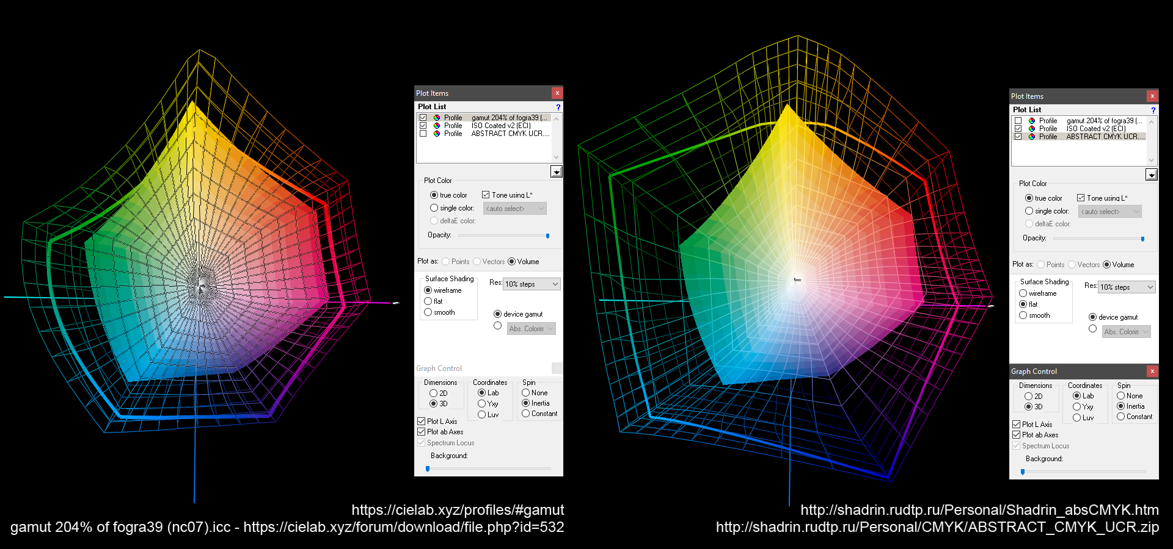The height and width of the screenshot is (549, 1173).
Task: Uncheck Plot L Axis in left panel
Action: tap(422, 422)
